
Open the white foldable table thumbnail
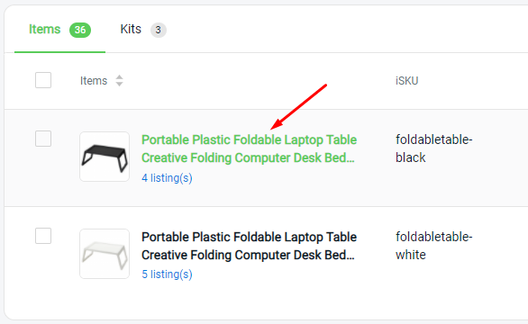[105, 254]
